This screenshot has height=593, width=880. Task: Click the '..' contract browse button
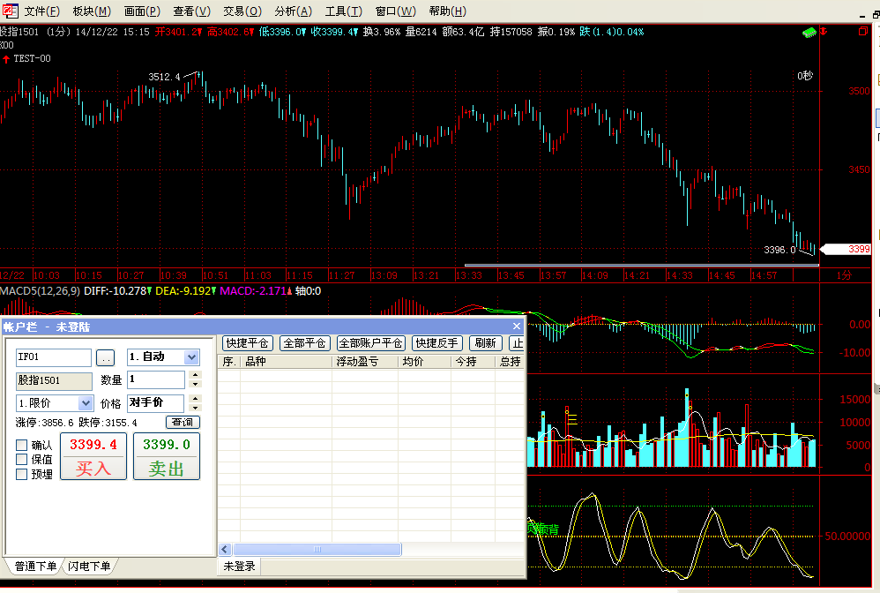[105, 357]
